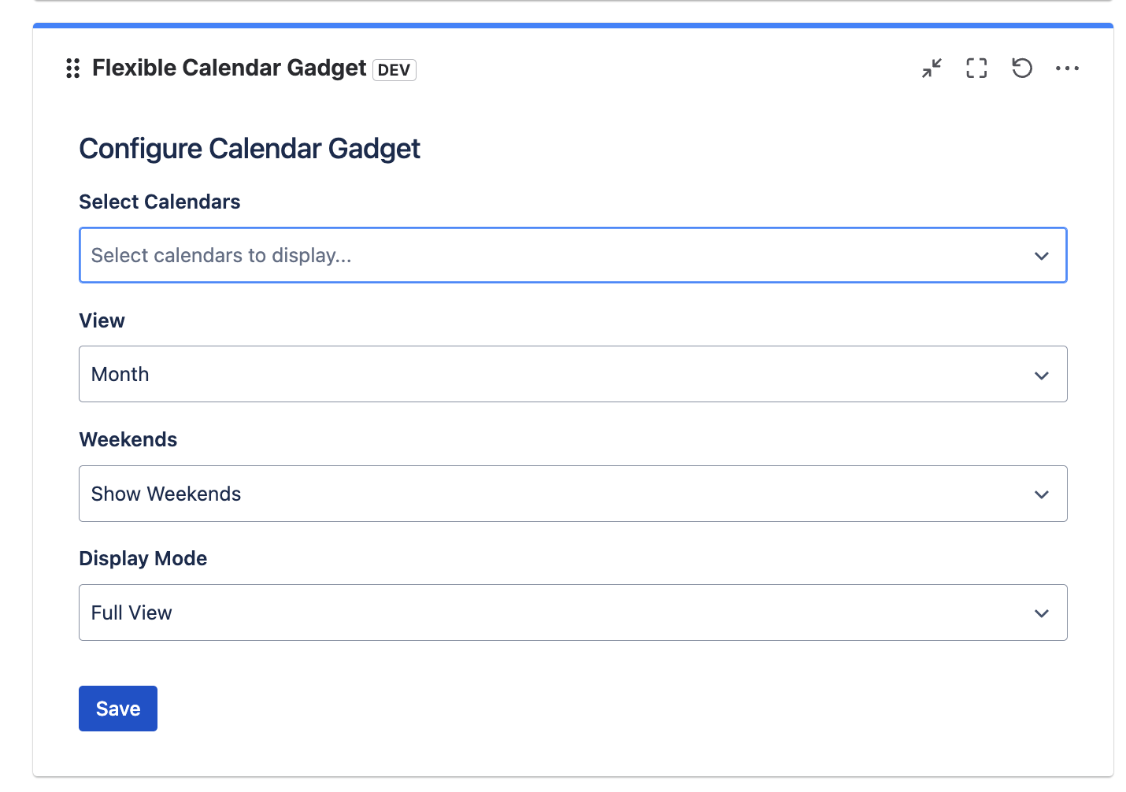The image size is (1126, 792).
Task: Click the DEV badge next to the title
Action: click(394, 70)
